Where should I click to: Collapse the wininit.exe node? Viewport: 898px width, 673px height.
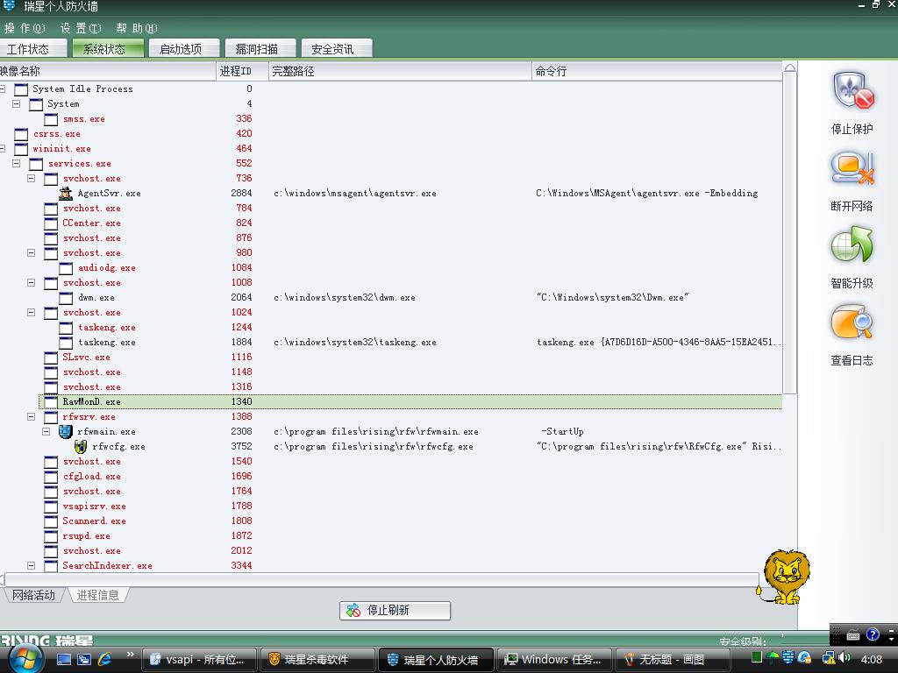click(3, 148)
